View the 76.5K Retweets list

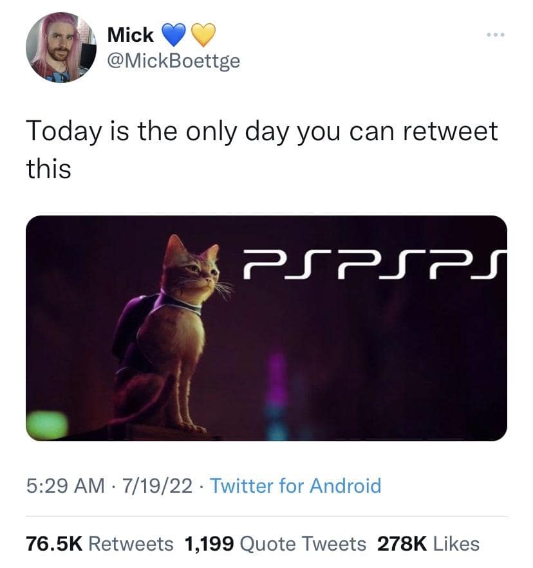[100, 544]
